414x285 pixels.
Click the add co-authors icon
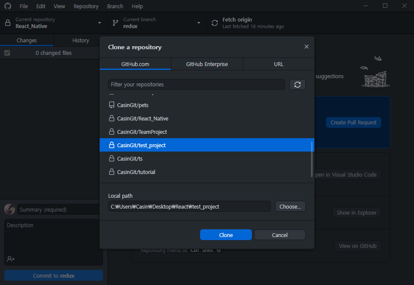11,259
